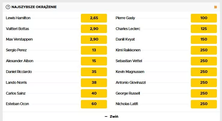Click Kimi Raikkonen odds button

[204, 50]
